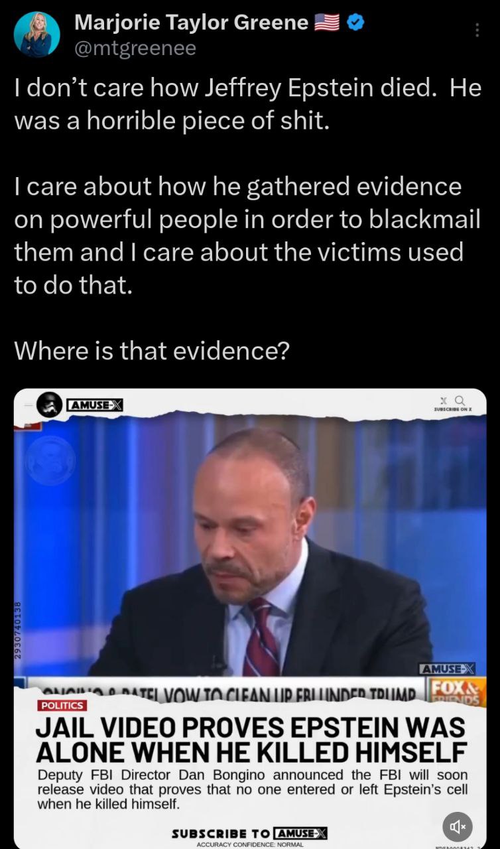Unmute the video with the speaker icon
This screenshot has height=849, width=500.
click(457, 826)
